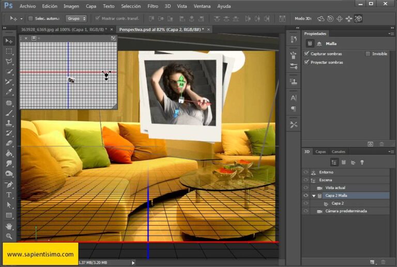This screenshot has width=397, height=267.
Task: Click the scale 3D object mode icon
Action: pyautogui.click(x=358, y=19)
